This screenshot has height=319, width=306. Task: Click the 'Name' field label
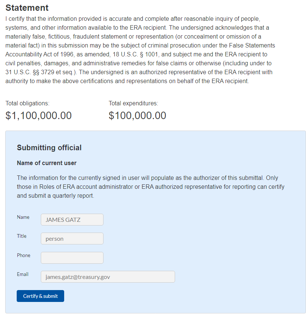[23, 217]
